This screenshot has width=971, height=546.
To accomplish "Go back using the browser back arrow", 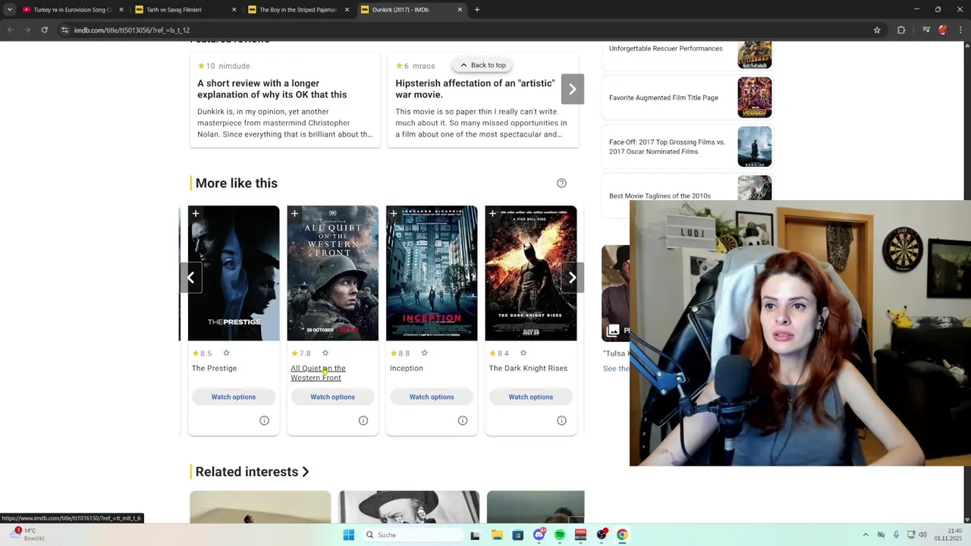I will 11,30.
